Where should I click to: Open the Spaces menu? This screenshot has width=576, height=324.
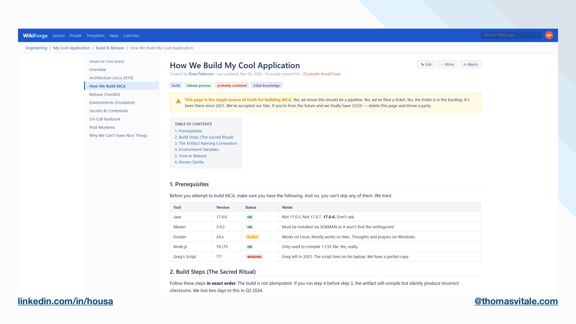58,35
